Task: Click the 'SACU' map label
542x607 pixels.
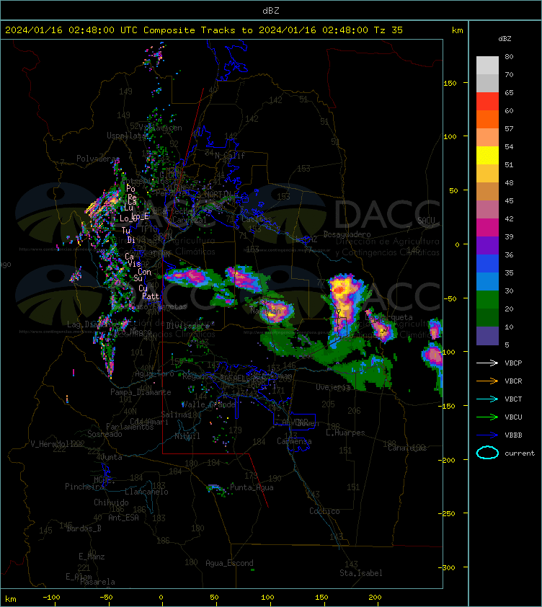Action: [426, 221]
